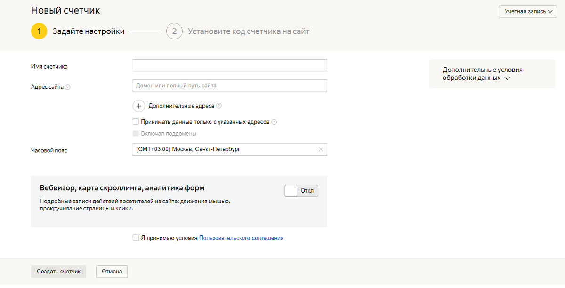This screenshot has width=565, height=288.
Task: Open the Часовой пояс timezone selector
Action: coord(230,149)
